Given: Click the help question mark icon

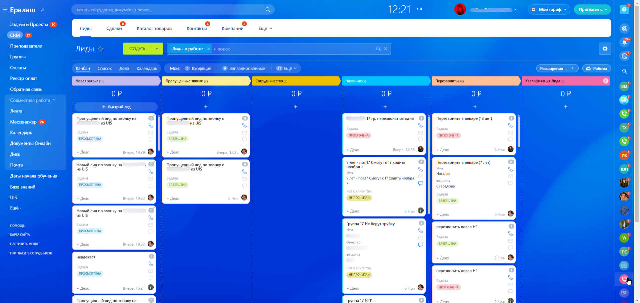Looking at the screenshot, I should pos(624,10).
